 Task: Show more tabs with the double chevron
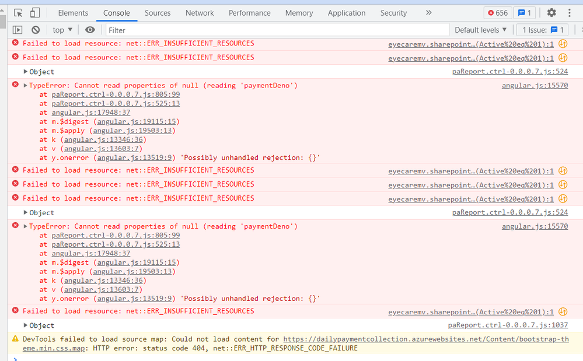pos(429,13)
